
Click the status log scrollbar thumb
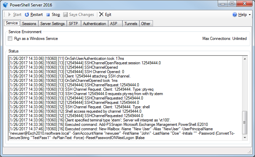(244, 122)
